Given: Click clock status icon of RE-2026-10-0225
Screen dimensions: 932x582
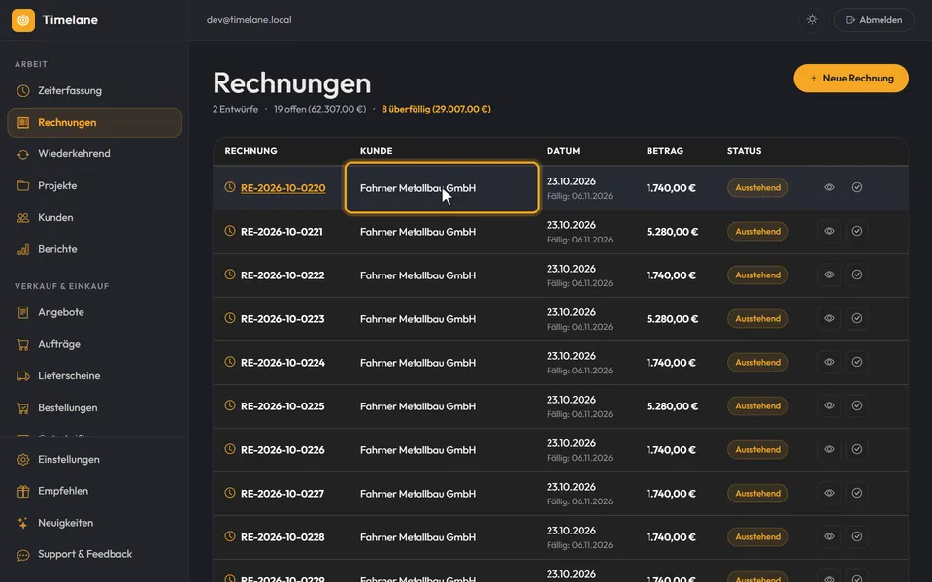Looking at the screenshot, I should 230,405.
